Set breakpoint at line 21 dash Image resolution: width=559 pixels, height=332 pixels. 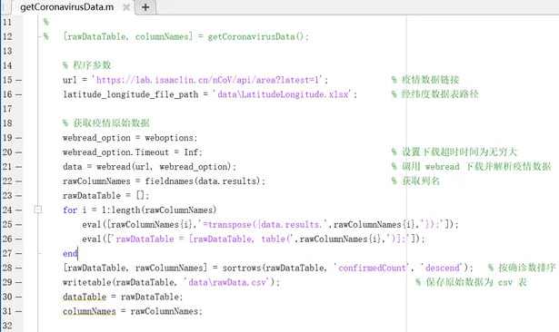point(18,167)
